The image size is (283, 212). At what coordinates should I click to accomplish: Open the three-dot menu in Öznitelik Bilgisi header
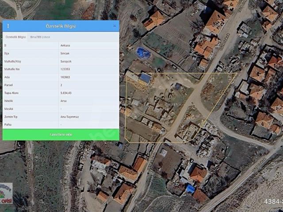pos(8,26)
